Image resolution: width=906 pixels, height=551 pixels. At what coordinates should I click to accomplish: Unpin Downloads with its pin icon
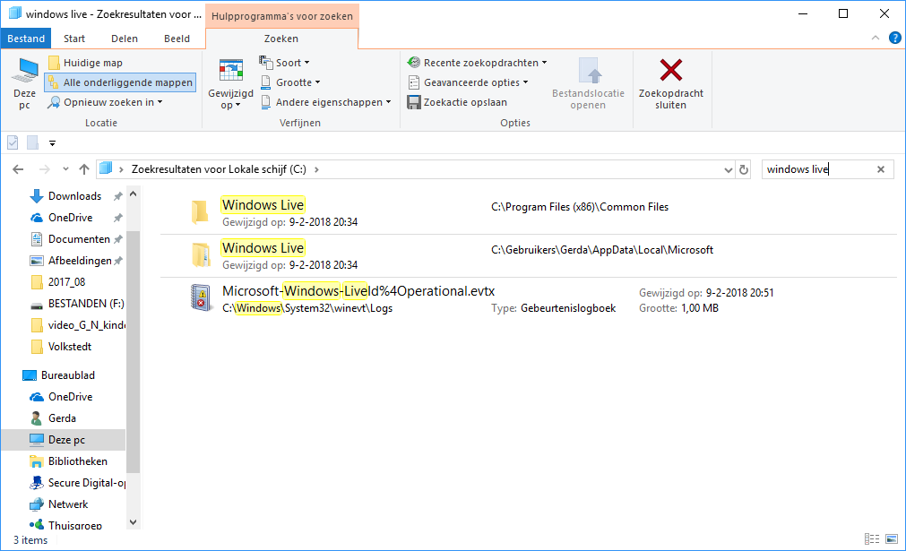118,196
